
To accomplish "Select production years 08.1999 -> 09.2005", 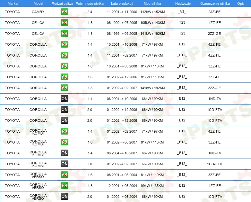I will point(122,34).
